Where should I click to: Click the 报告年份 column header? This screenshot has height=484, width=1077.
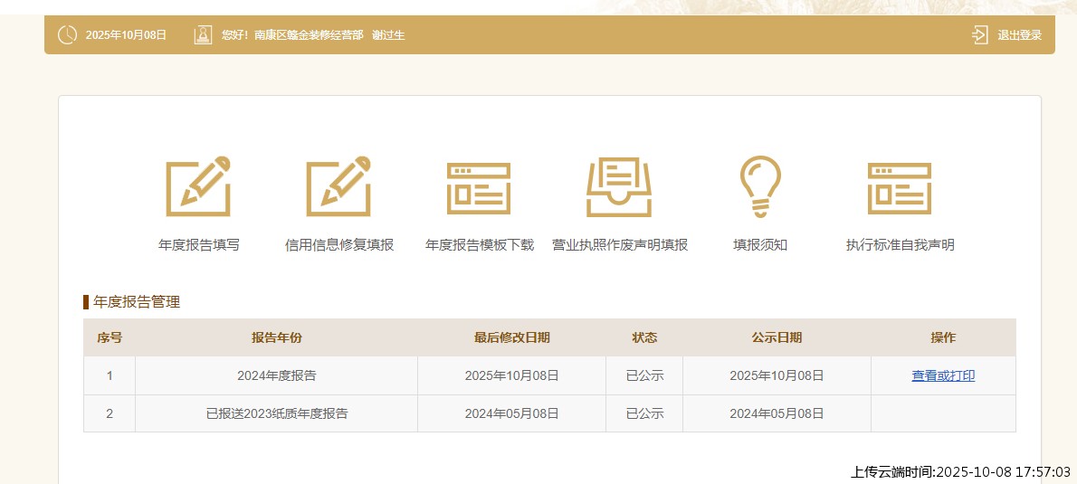[x=276, y=337]
